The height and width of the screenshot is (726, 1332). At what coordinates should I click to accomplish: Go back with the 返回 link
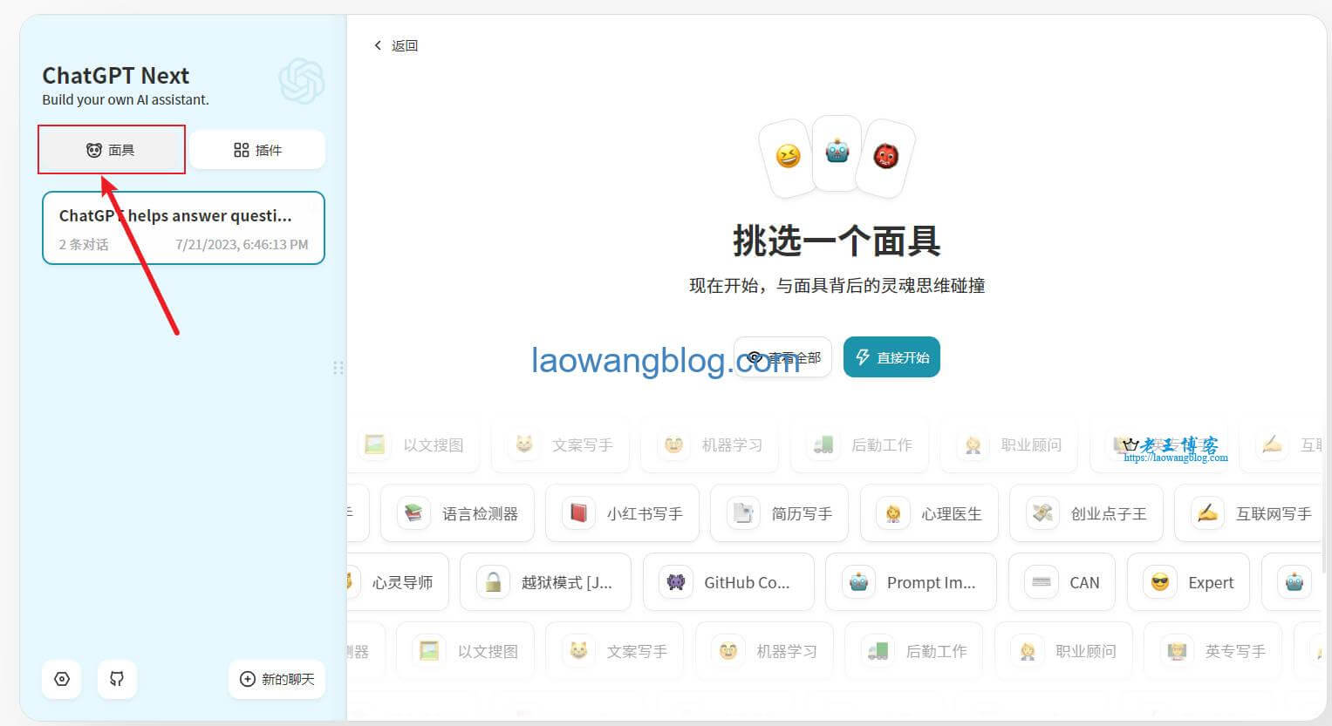396,45
